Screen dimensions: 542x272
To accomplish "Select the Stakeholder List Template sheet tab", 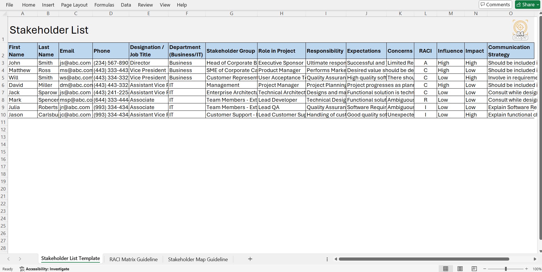I will tap(71, 259).
